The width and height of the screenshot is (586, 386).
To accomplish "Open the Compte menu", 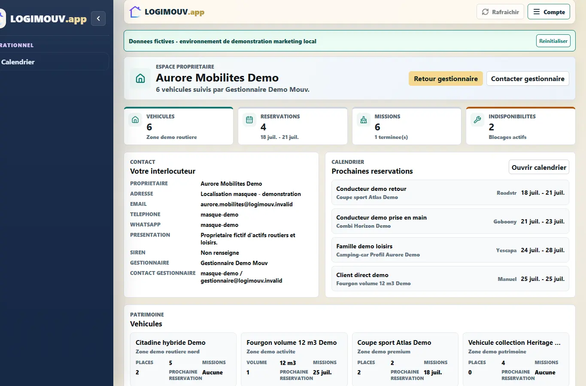I will click(x=549, y=12).
